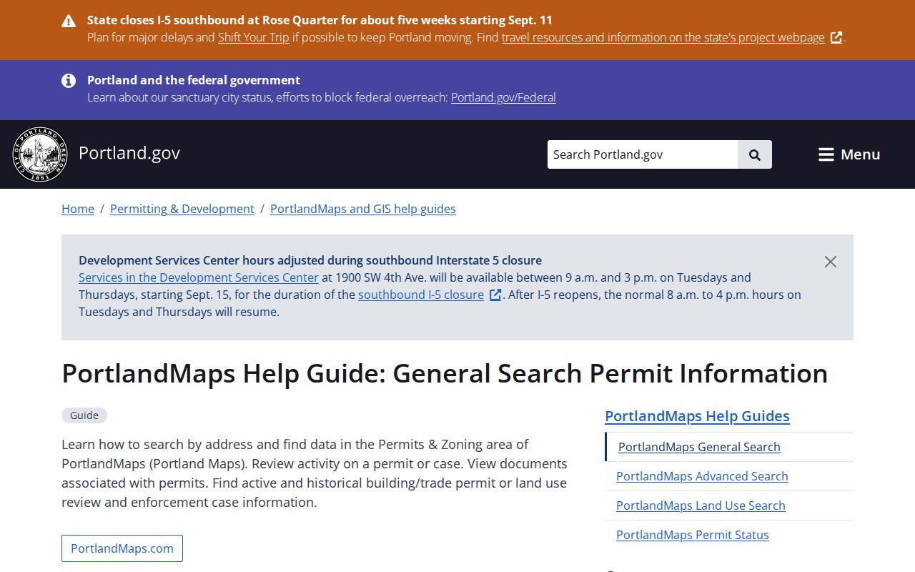The image size is (915, 572).
Task: Follow the southbound I-5 closure link
Action: [421, 295]
